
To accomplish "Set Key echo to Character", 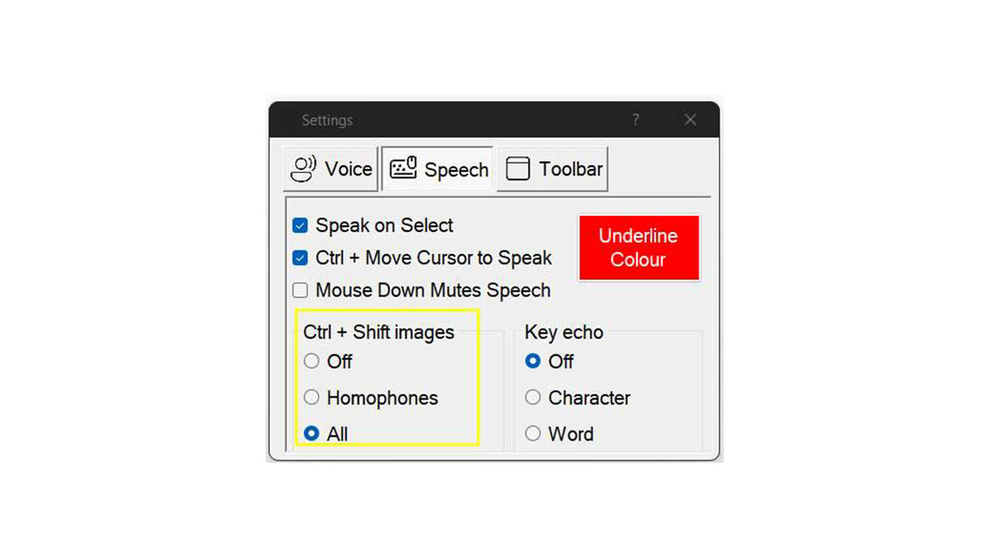I will pos(533,397).
